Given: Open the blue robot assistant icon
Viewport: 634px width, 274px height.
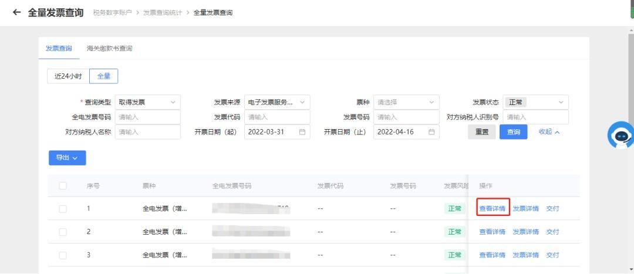Looking at the screenshot, I should [622, 136].
